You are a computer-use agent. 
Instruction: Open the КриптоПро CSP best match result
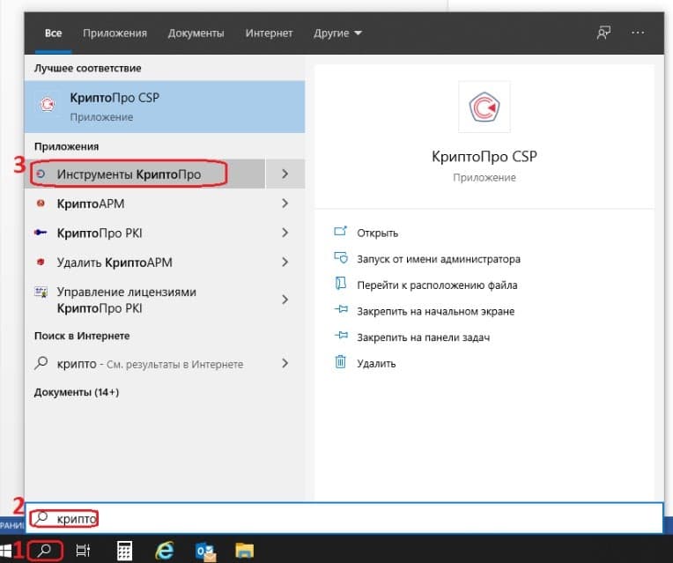coord(165,107)
